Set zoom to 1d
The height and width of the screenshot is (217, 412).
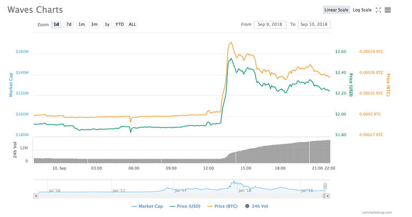tap(56, 24)
